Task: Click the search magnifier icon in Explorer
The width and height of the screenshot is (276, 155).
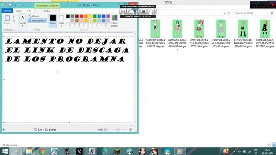Action: pyautogui.click(x=272, y=13)
